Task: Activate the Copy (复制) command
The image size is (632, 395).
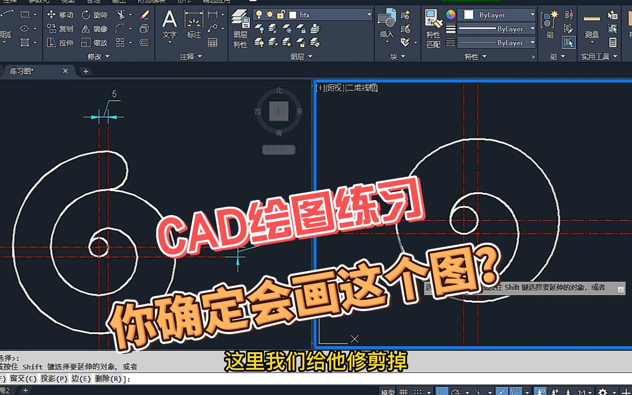Action: pyautogui.click(x=59, y=29)
